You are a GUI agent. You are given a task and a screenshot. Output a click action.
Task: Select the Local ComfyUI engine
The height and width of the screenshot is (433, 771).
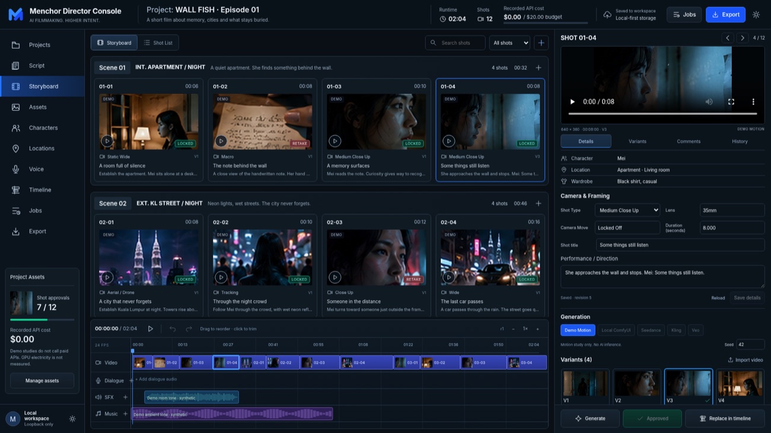(616, 330)
